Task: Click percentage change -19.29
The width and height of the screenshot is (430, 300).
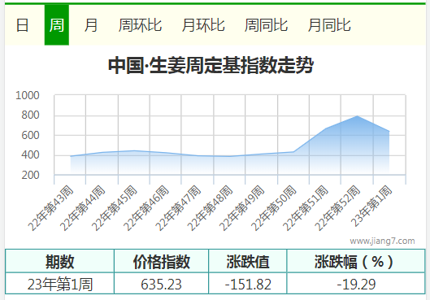Action: click(x=356, y=284)
